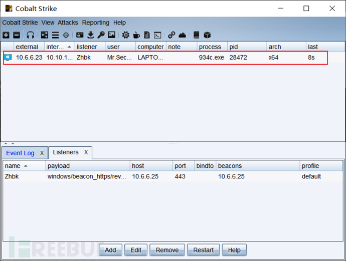Click the Remove listener button
346x261 pixels.
tap(167, 250)
